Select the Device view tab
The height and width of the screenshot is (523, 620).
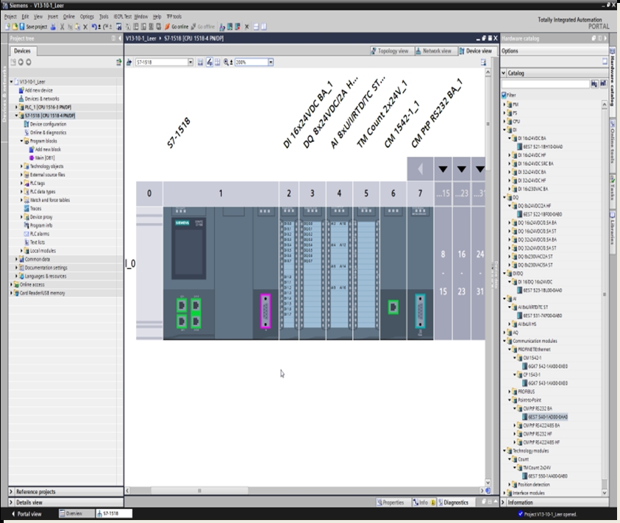[476, 51]
